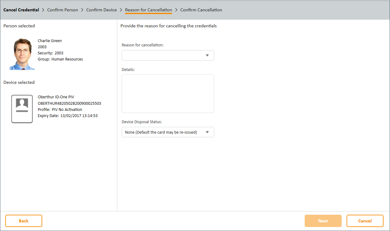This screenshot has height=231, width=390.
Task: Click the Reason for Cancellation step
Action: click(x=148, y=10)
